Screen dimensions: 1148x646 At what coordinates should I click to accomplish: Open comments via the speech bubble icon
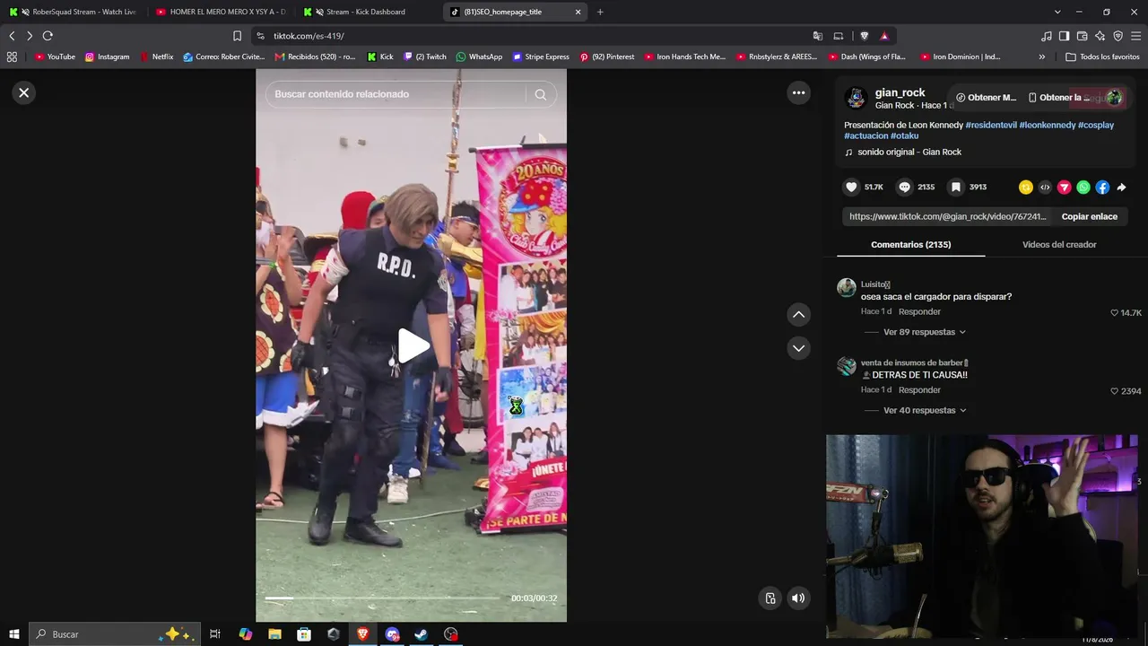904,187
